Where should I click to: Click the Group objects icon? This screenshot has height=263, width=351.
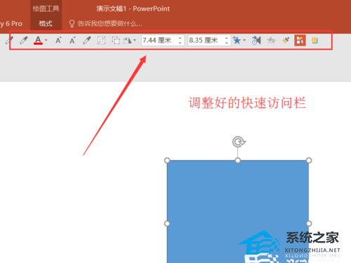[x=101, y=41]
